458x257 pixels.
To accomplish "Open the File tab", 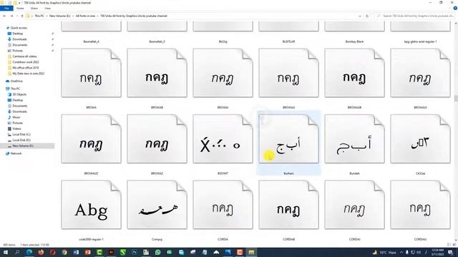I will [x=6, y=9].
